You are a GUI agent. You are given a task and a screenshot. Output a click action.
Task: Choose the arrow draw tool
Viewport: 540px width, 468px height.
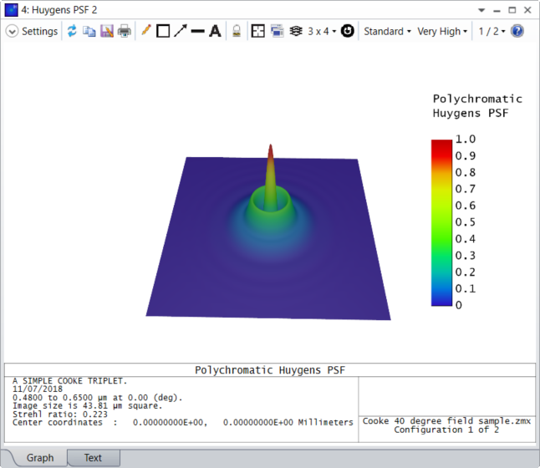181,31
